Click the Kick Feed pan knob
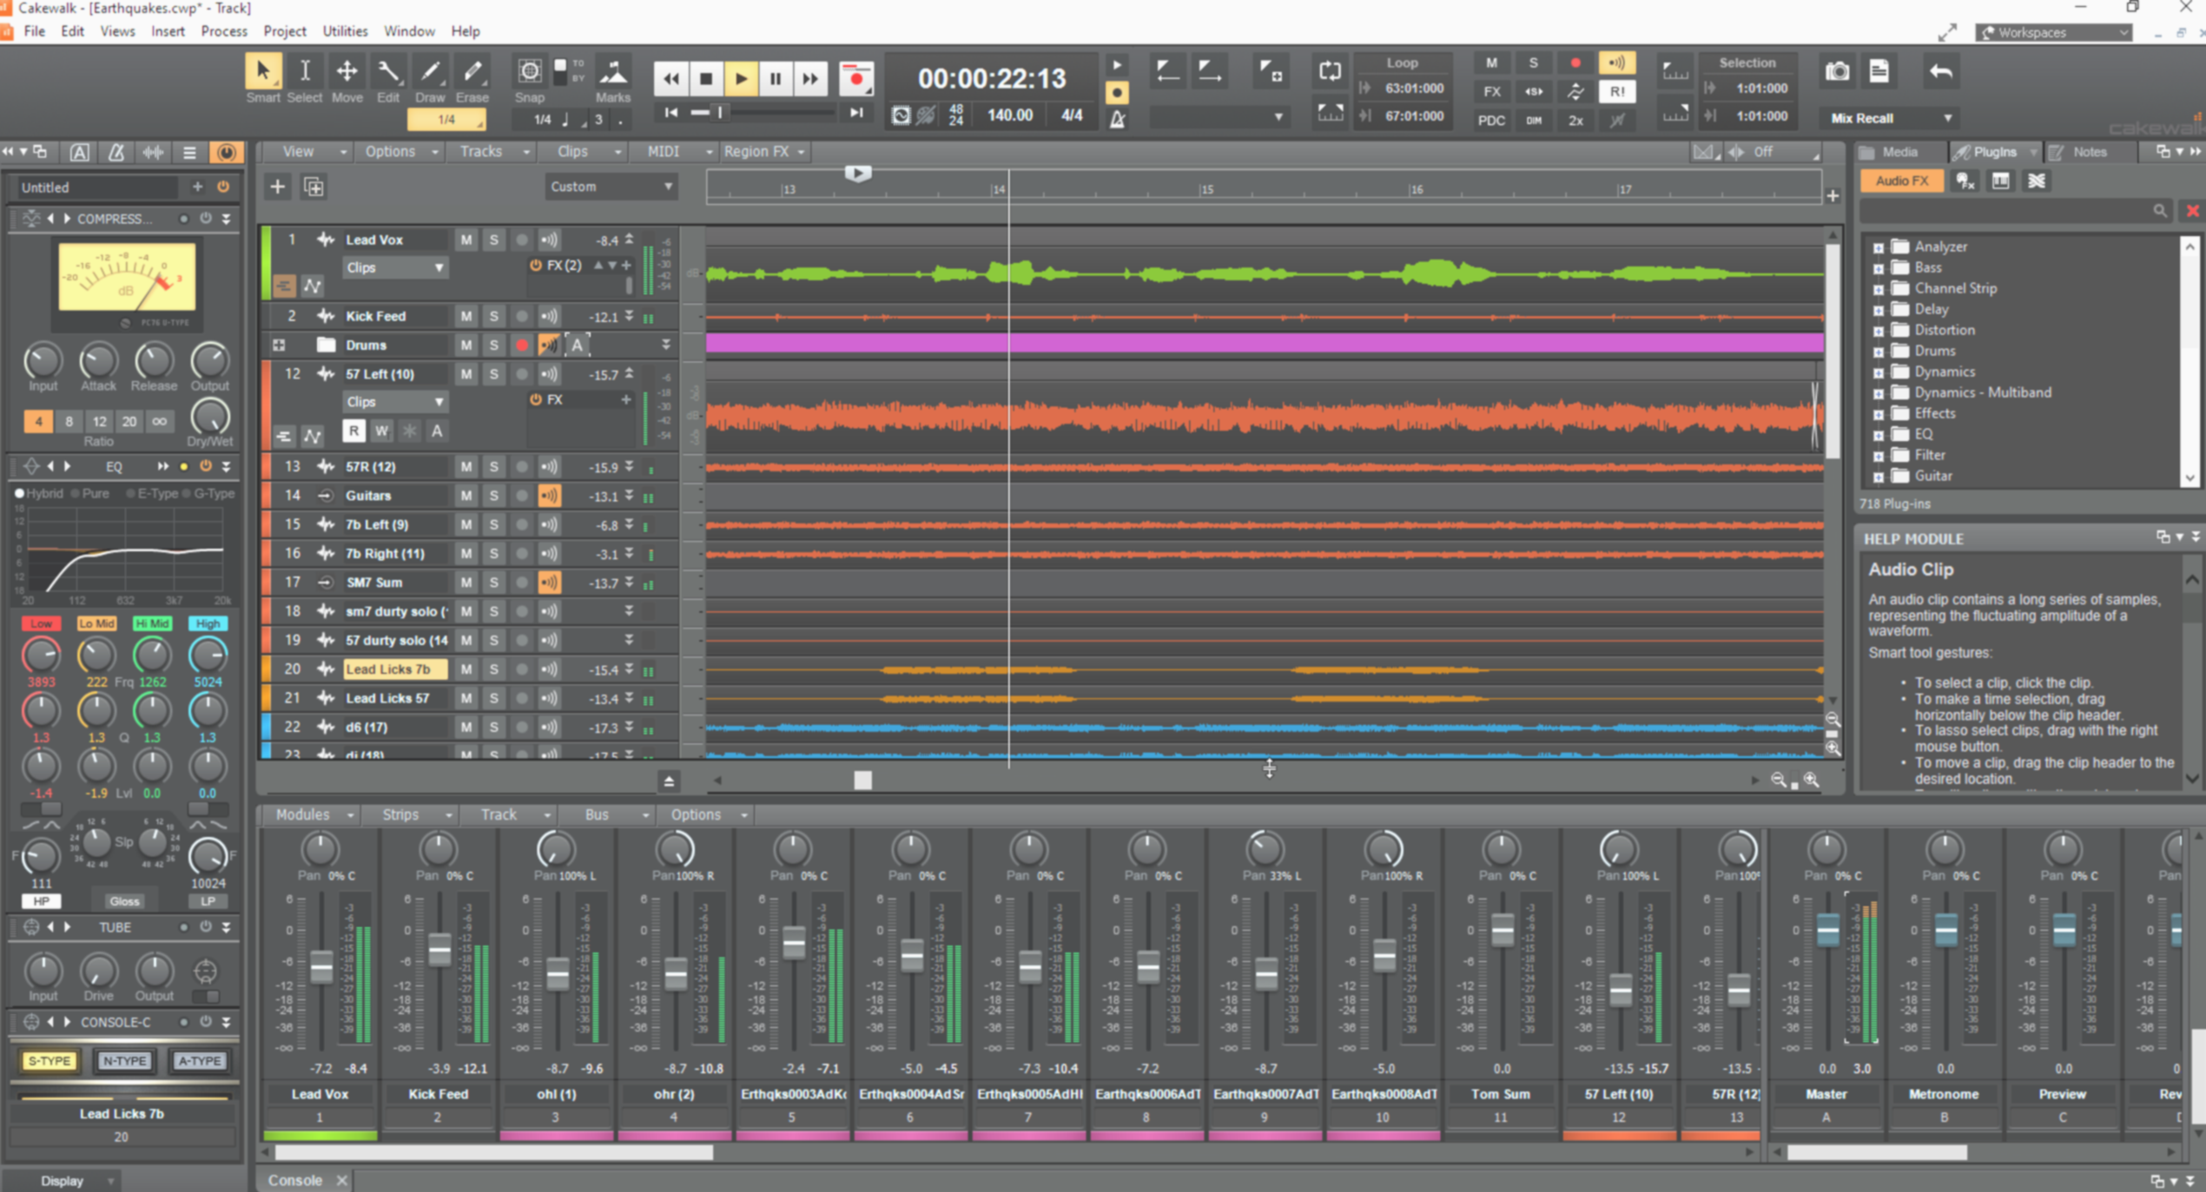This screenshot has width=2206, height=1192. pyautogui.click(x=438, y=849)
